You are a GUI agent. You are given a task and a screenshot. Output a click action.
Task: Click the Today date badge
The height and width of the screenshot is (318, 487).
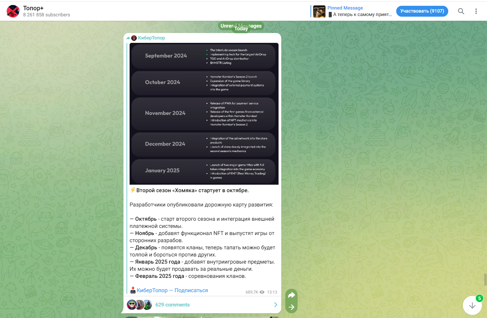coord(241,29)
